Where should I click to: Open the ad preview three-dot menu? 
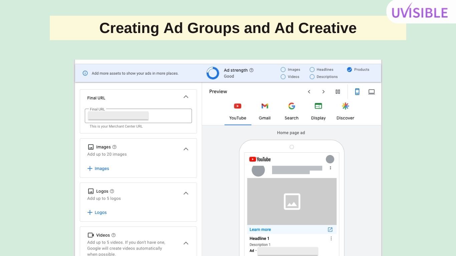[330, 168]
